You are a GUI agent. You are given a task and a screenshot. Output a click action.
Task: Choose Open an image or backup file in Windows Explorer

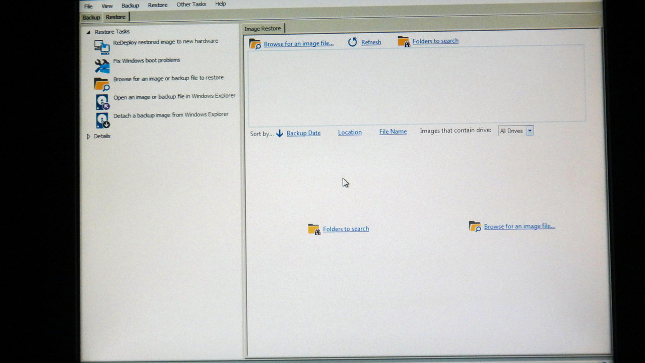click(x=174, y=97)
